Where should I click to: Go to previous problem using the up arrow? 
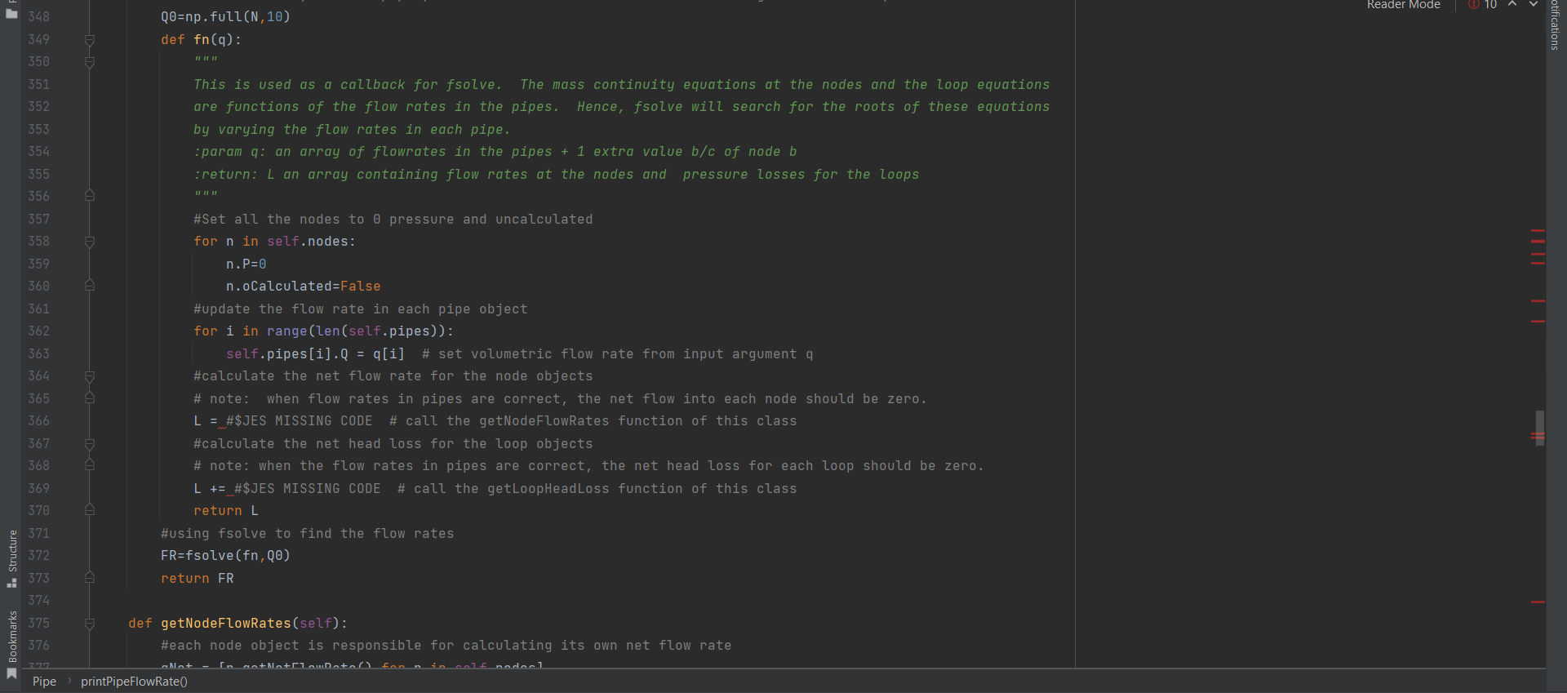pos(1512,5)
